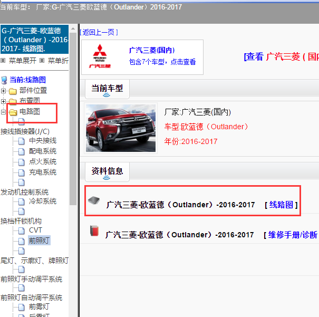Open the 配电系统 tree item
Image resolution: width=319 pixels, height=317 pixels.
tap(43, 151)
